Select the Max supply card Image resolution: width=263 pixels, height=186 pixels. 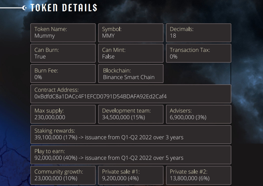[63, 114]
